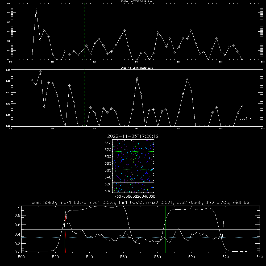Image resolution: width=266 pixels, height=266 pixels.
Task: Click the '0.6' y-axis label of bottom plot
Action: 18,225
